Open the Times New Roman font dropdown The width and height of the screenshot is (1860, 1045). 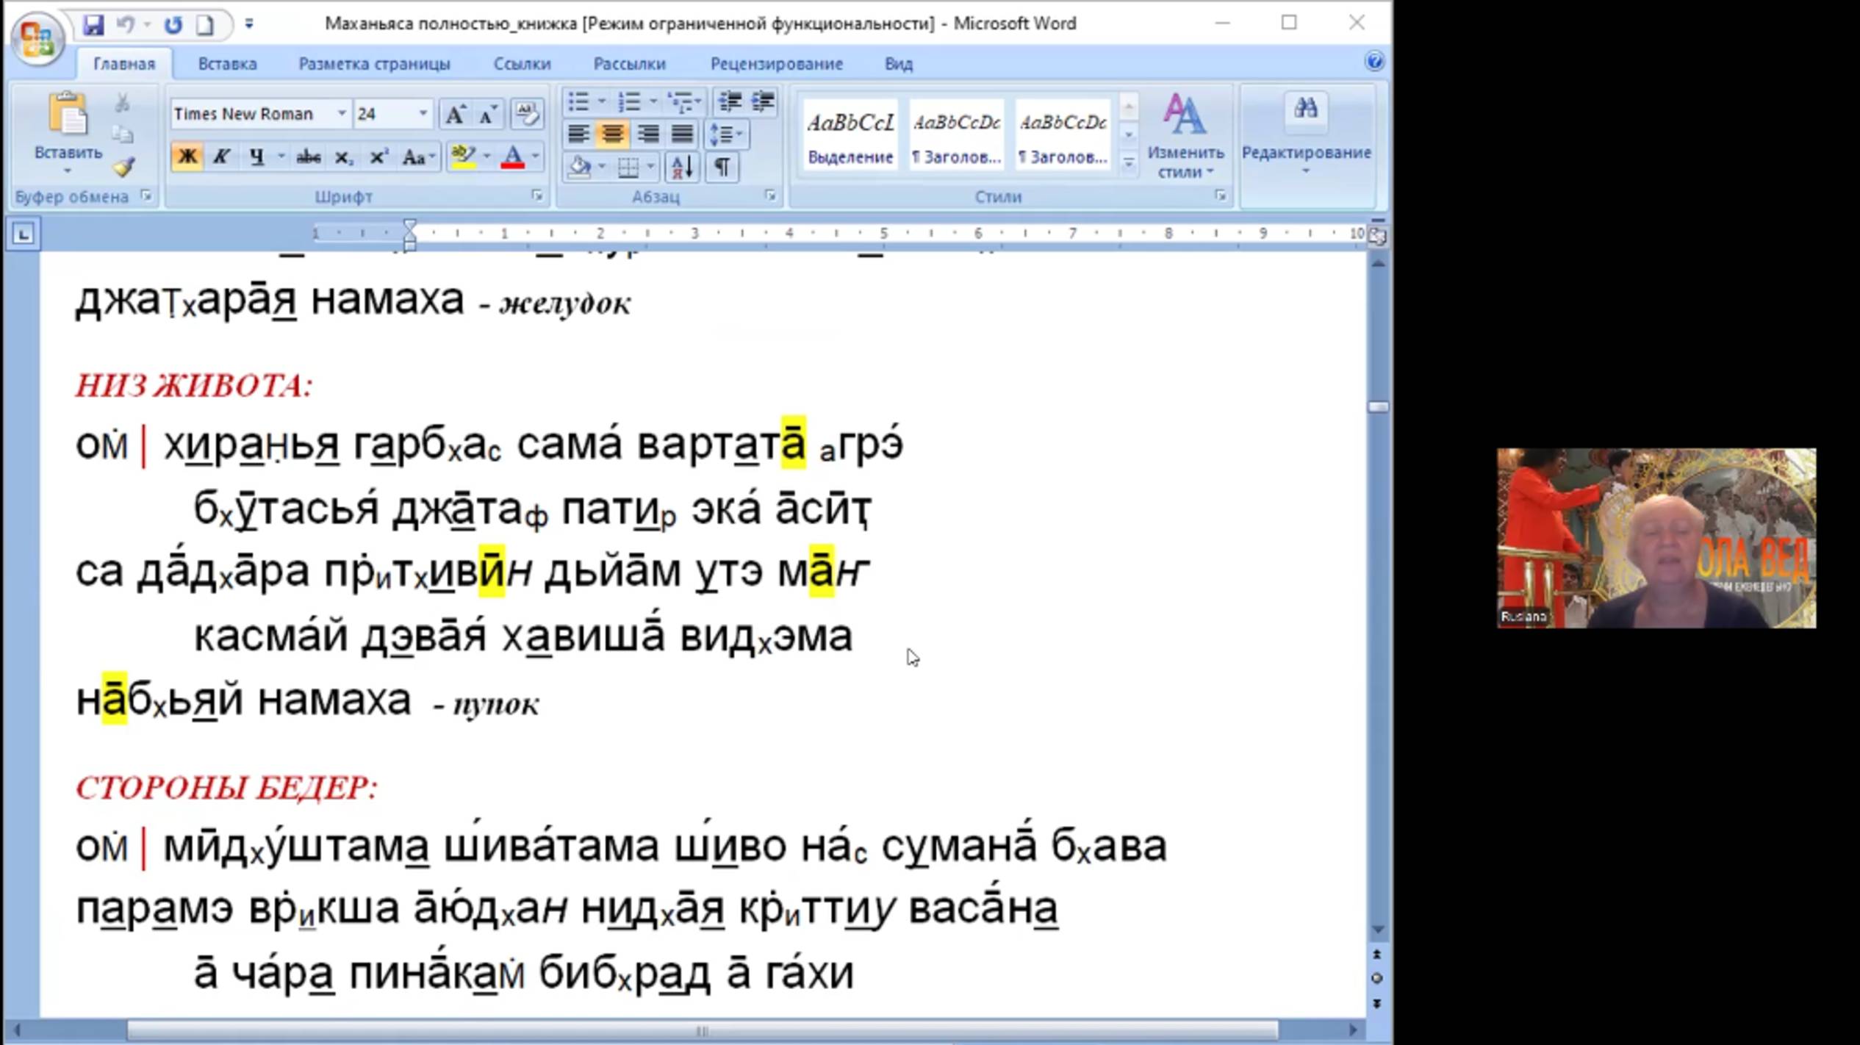342,114
